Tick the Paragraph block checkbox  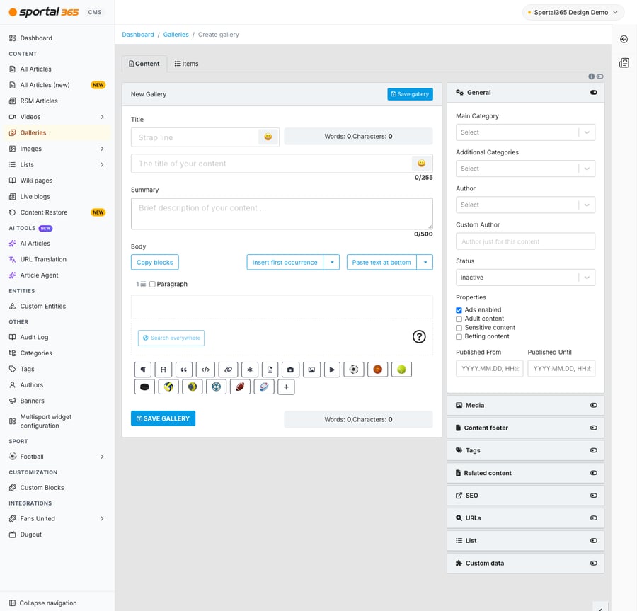152,285
